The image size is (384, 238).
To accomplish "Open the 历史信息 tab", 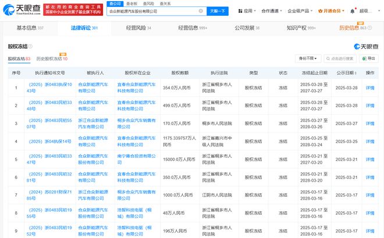I will click(353, 28).
